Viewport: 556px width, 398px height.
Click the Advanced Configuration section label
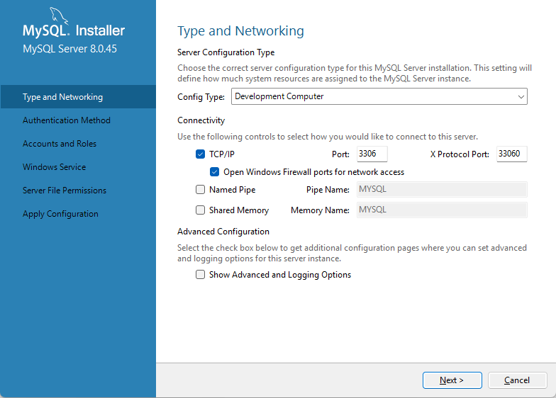pyautogui.click(x=223, y=232)
